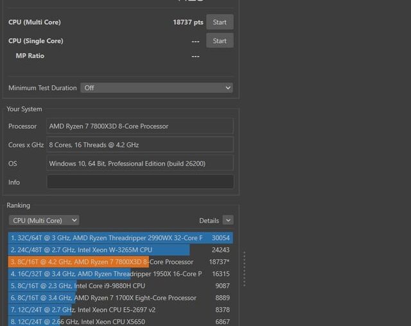Image resolution: width=411 pixels, height=326 pixels.
Task: Select ranking row 7 Intel Xeon E5-2697 v2
Action: pos(120,310)
